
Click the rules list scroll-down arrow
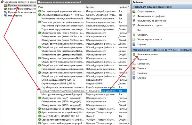coord(128,123)
